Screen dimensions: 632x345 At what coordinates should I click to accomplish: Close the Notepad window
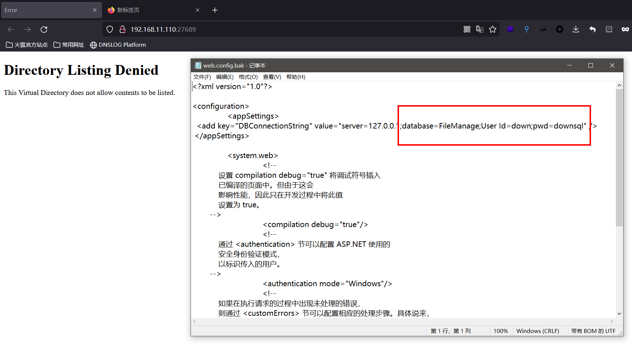coord(612,65)
